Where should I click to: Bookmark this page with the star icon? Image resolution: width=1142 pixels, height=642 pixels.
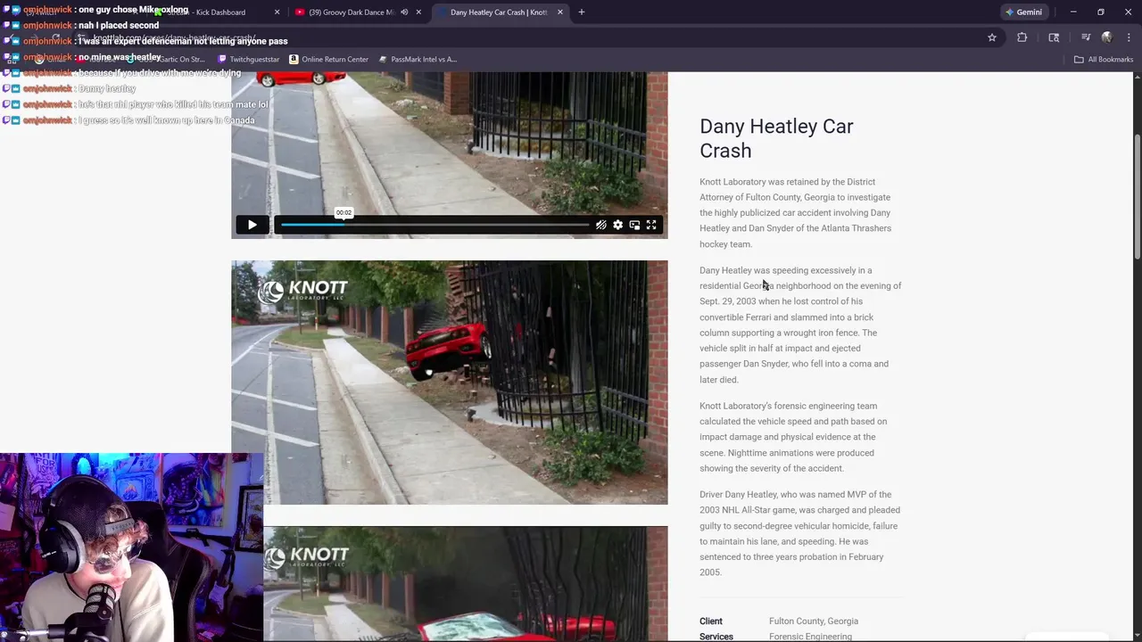[991, 37]
